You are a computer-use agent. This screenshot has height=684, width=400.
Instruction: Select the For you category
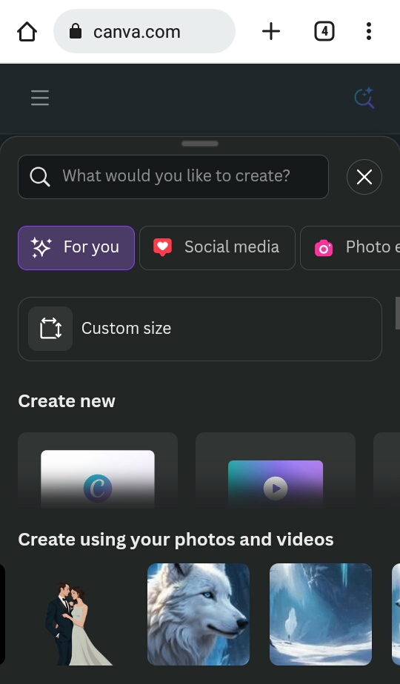pos(76,248)
